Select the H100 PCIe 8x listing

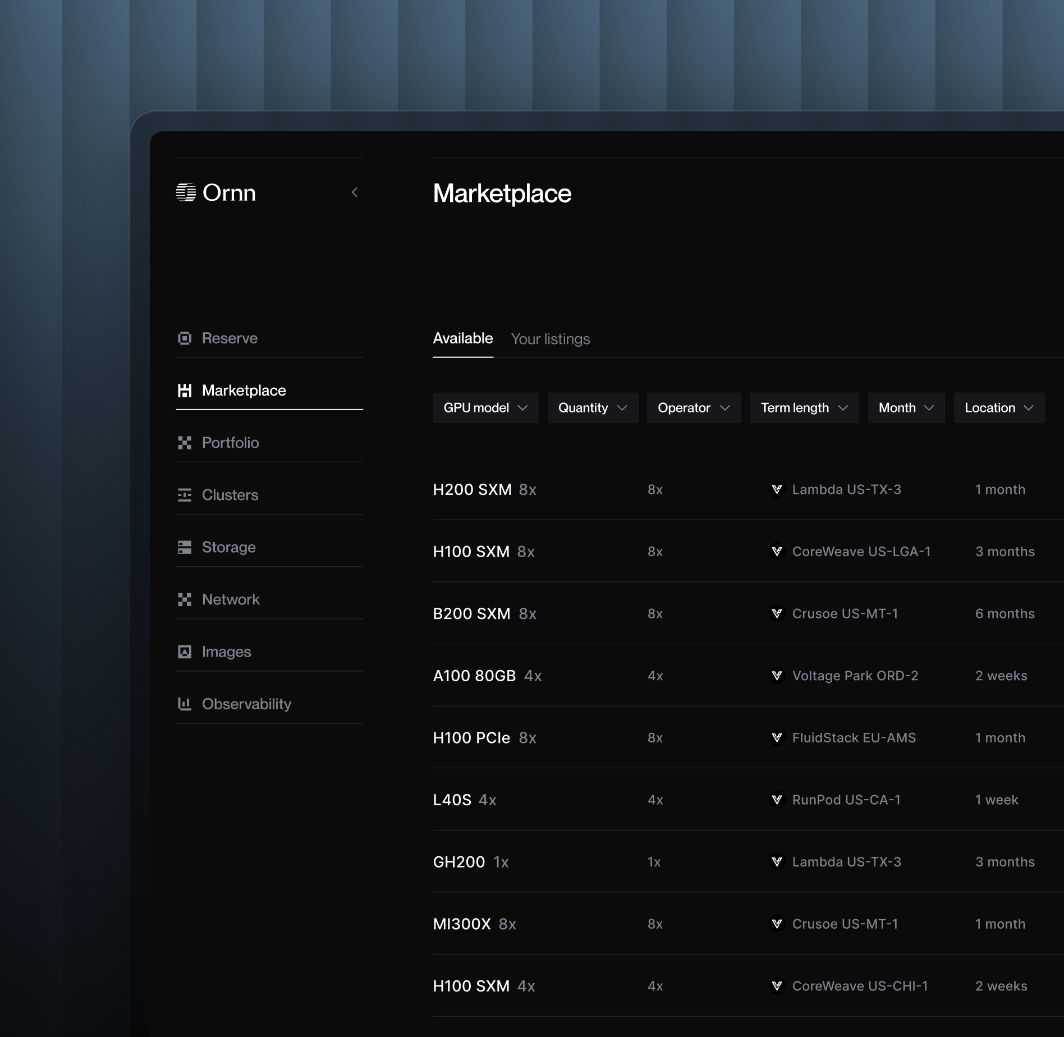tap(485, 737)
